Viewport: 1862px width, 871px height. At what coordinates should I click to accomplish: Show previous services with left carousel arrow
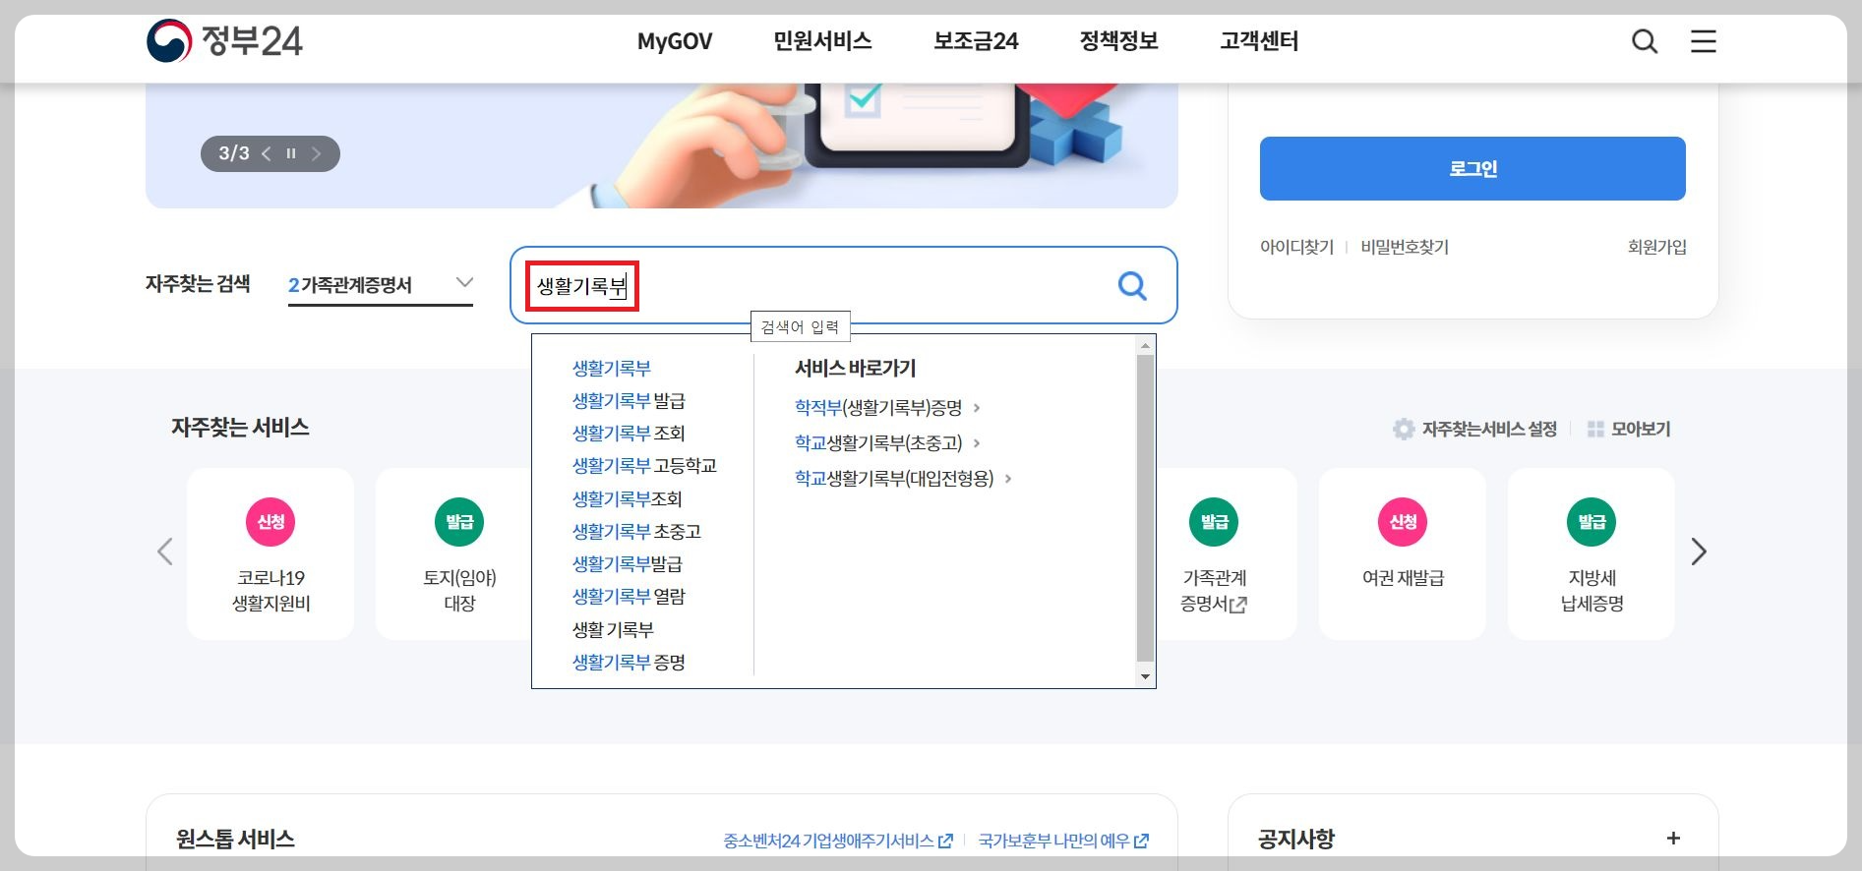(x=165, y=552)
